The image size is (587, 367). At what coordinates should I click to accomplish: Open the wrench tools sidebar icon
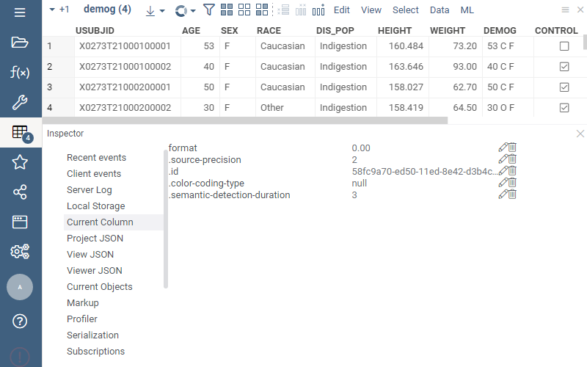pyautogui.click(x=20, y=103)
